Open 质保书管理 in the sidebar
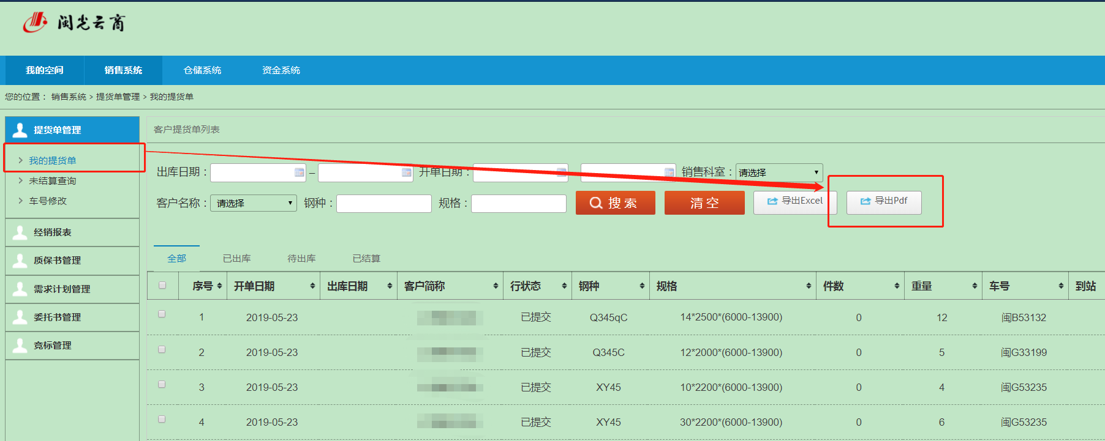1105x441 pixels. (57, 261)
